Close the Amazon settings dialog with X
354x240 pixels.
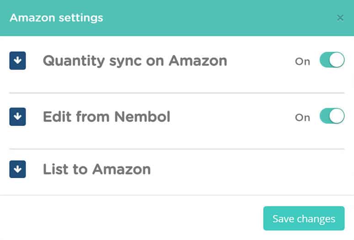point(340,17)
